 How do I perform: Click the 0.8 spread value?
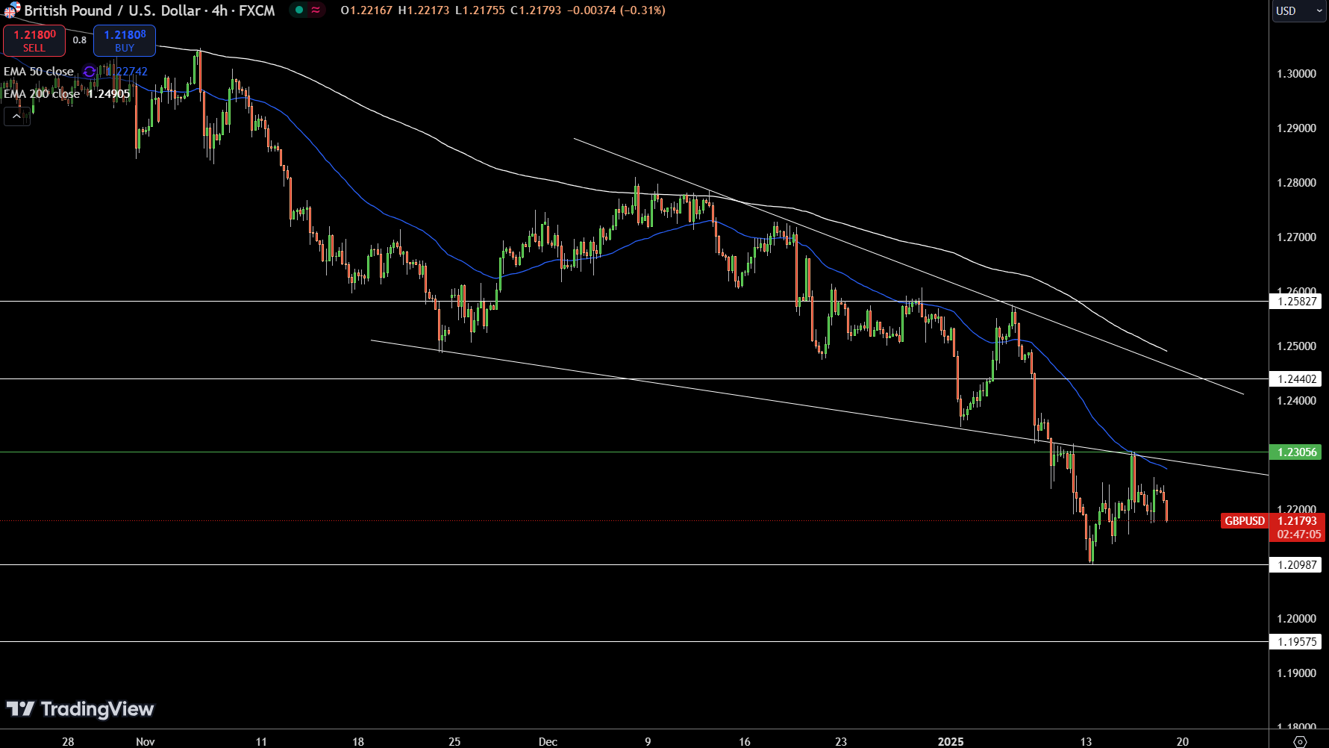pos(80,40)
